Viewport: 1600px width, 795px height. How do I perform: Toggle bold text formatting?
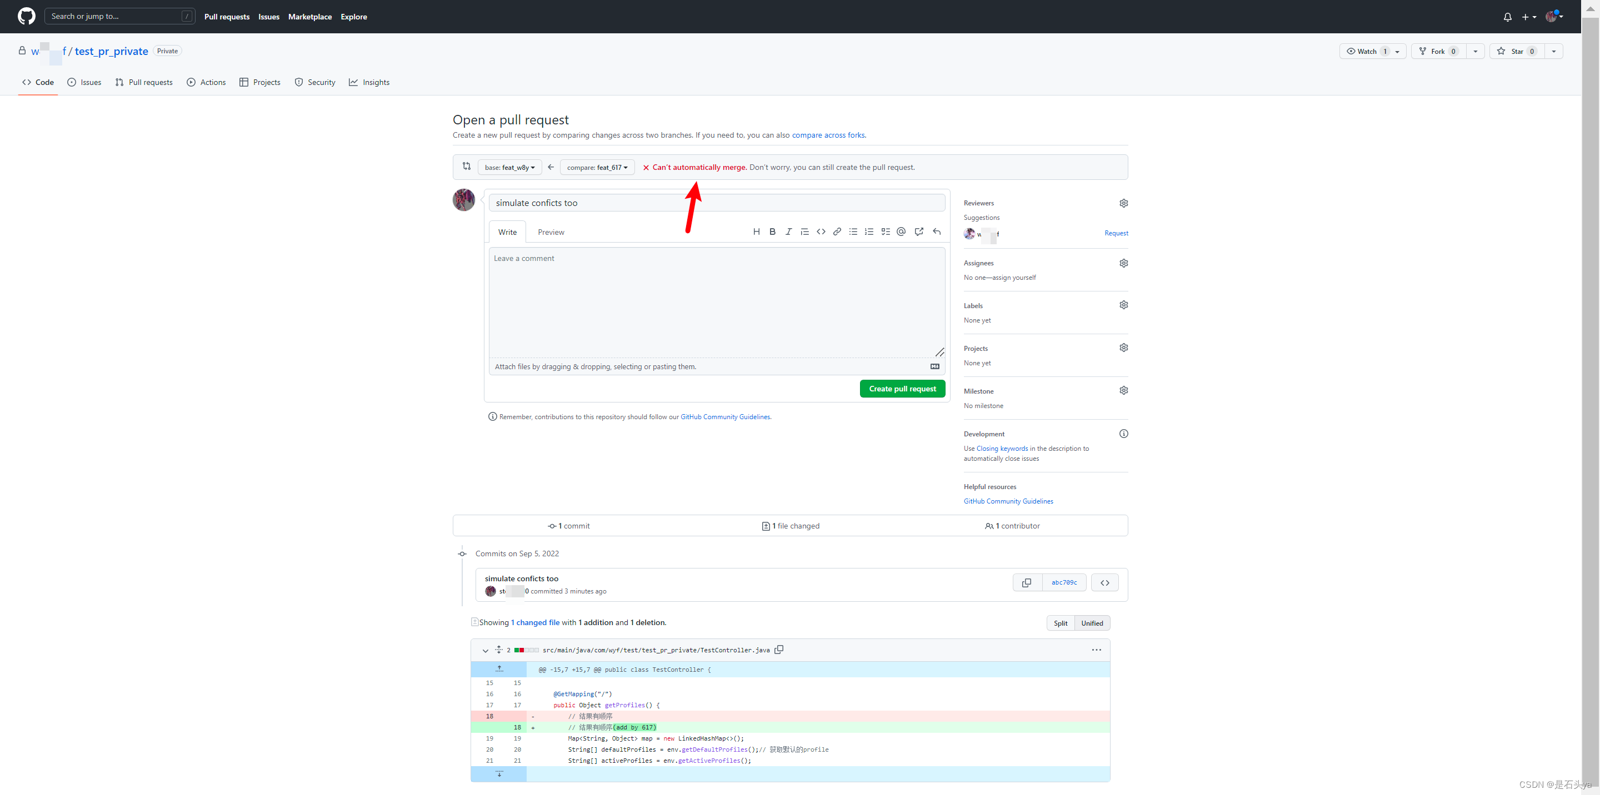[x=772, y=232]
